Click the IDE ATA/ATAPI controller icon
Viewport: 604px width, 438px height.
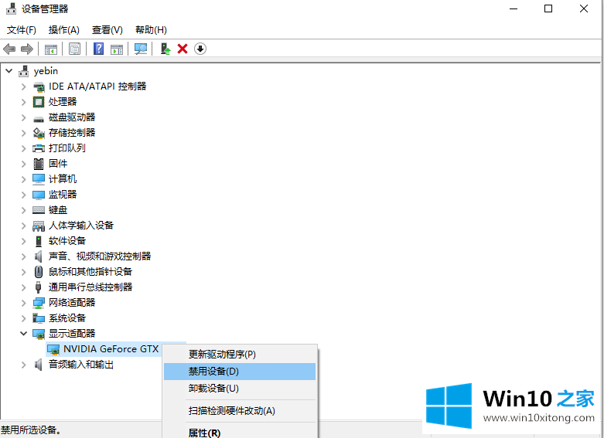coord(39,87)
